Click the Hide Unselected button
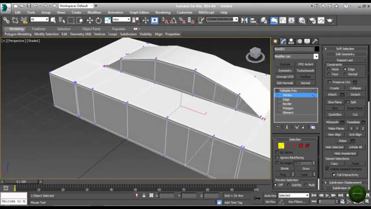The height and width of the screenshot is (209, 371). pyautogui.click(x=345, y=153)
